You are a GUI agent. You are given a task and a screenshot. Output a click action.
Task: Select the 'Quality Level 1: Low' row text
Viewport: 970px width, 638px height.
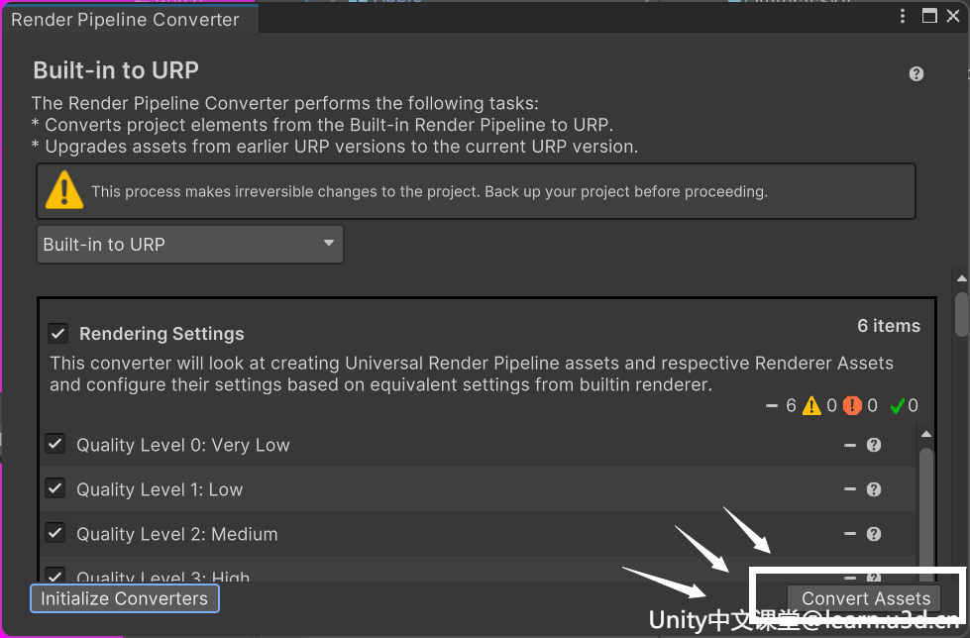(160, 489)
